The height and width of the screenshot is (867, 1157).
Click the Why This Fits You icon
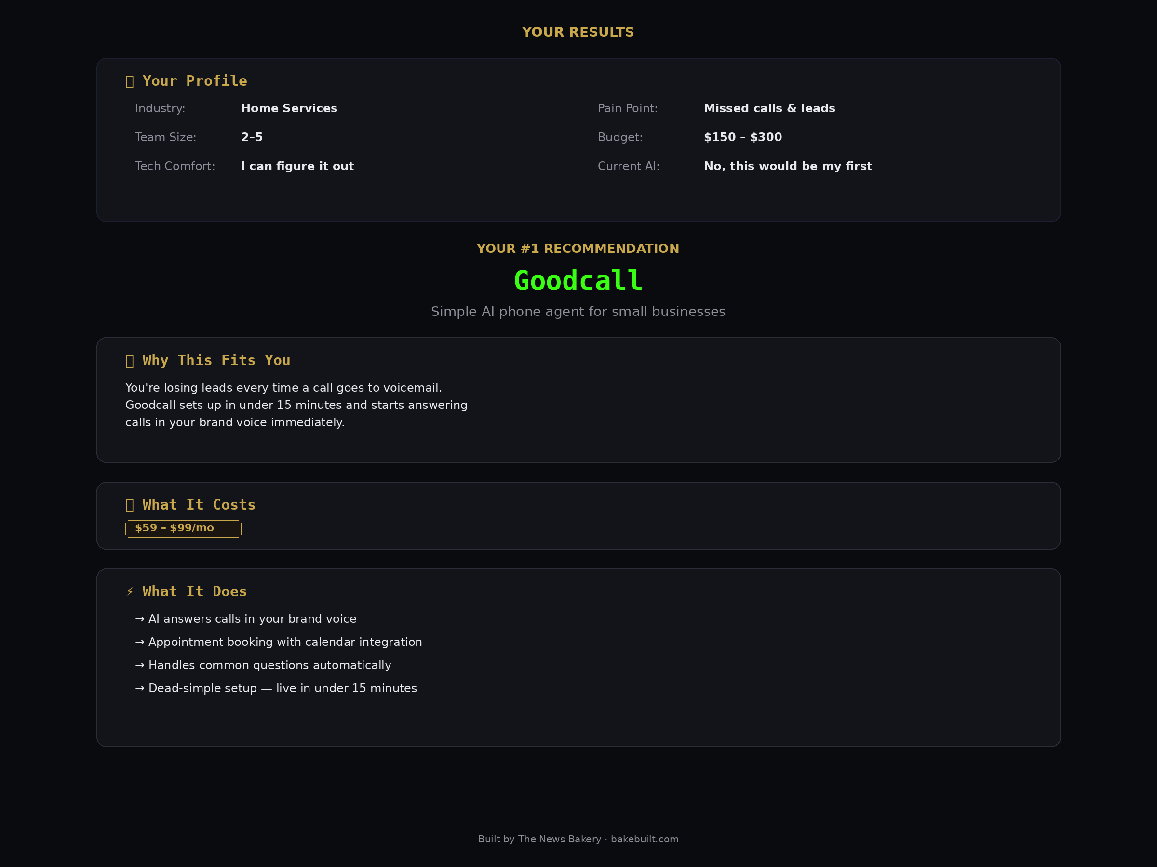coord(130,361)
